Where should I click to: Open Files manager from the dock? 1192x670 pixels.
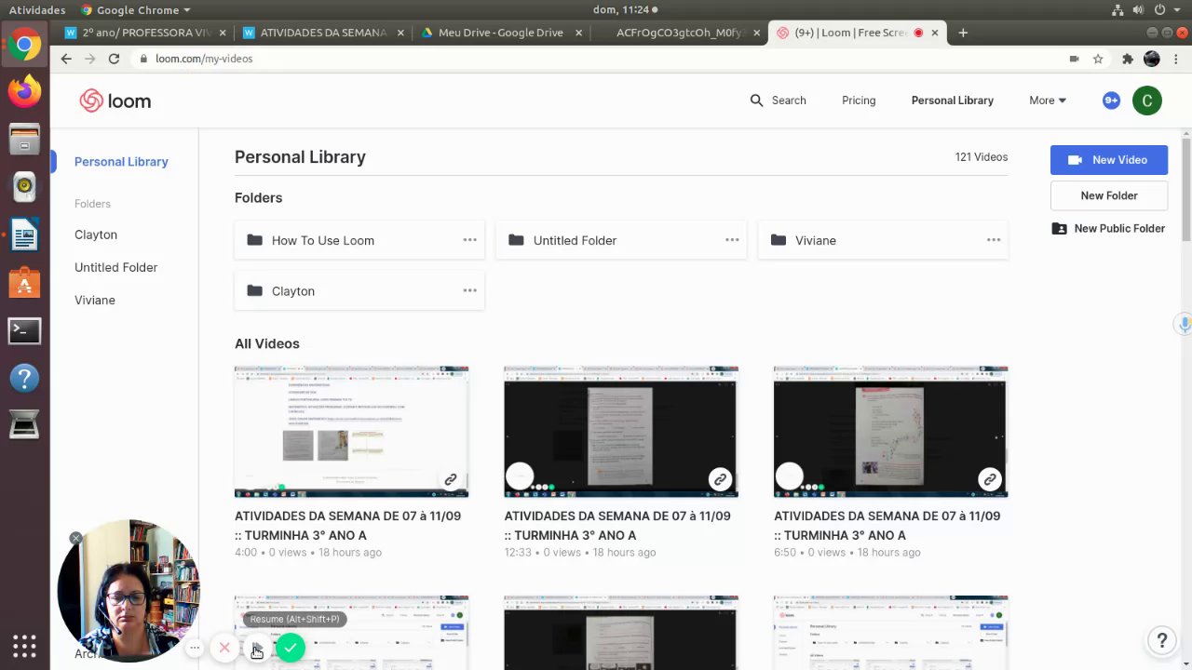point(24,140)
